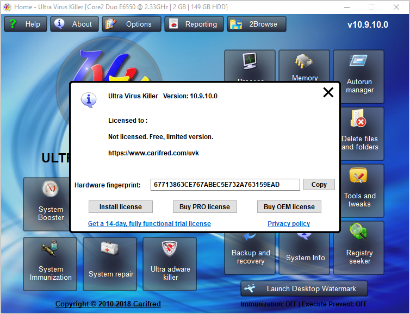Click the notepad Options icon
This screenshot has height=314, width=410.
(111, 24)
